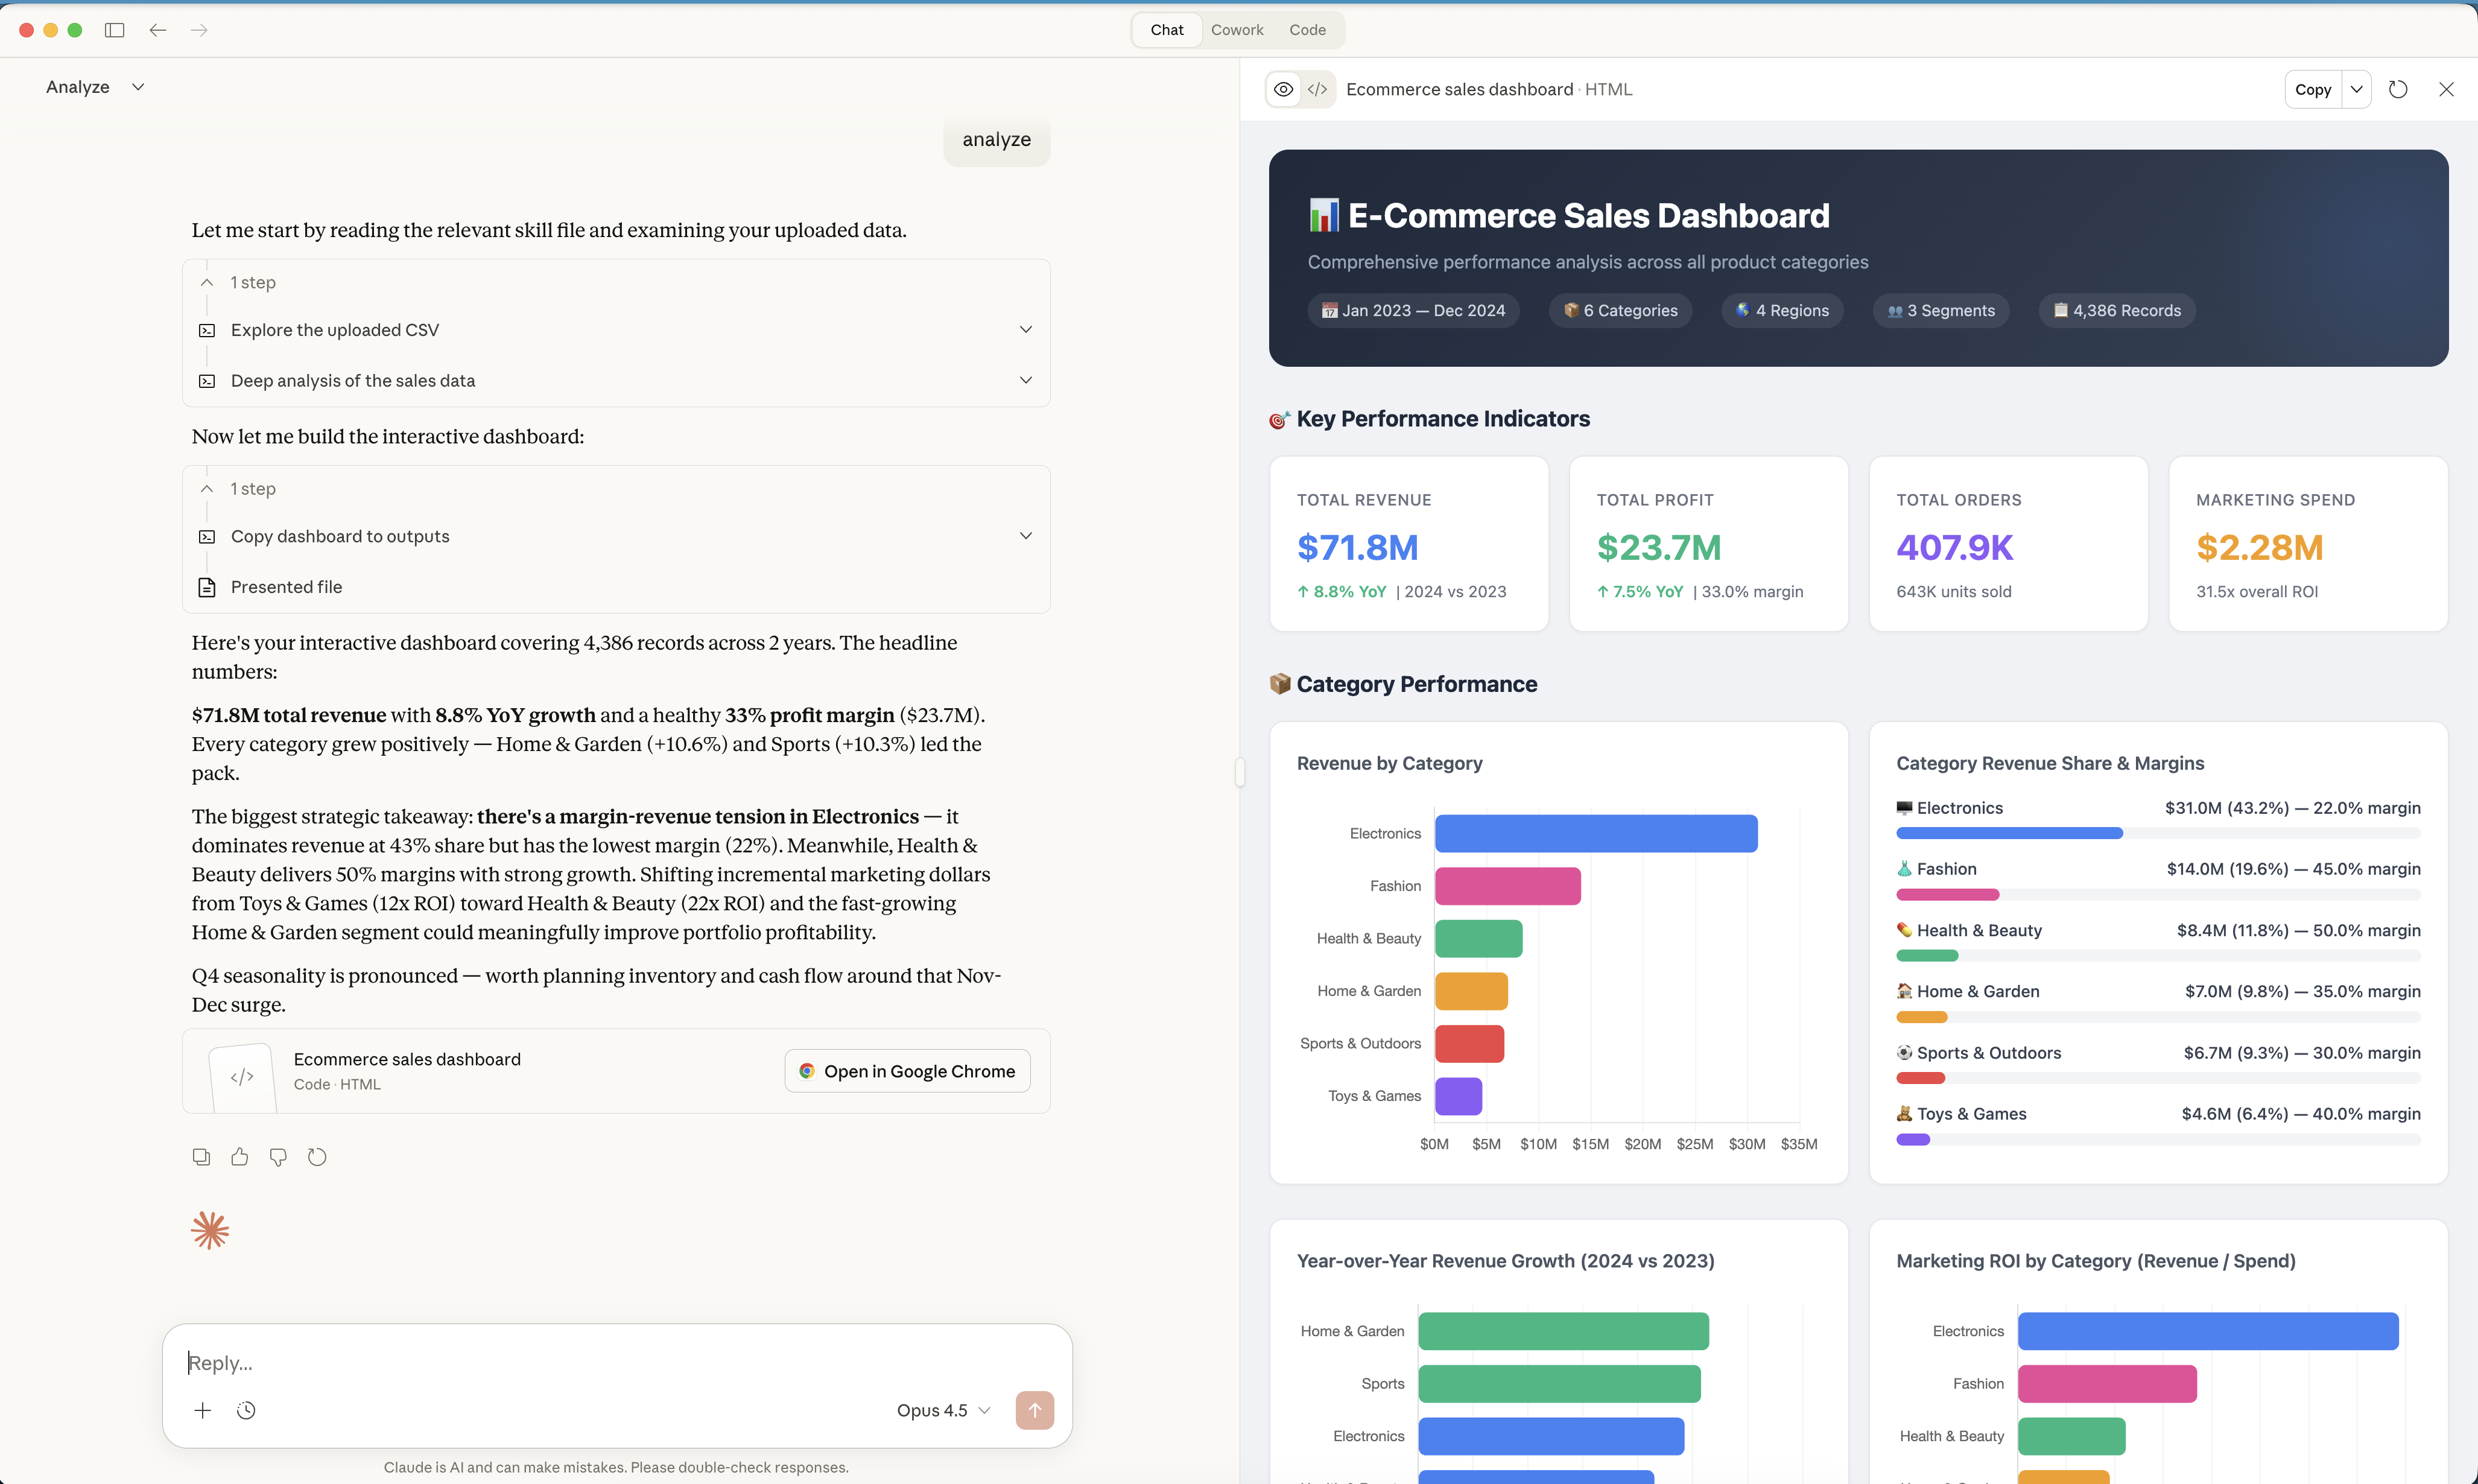Expand Copy dashboard to outputs step
This screenshot has height=1484, width=2478.
[x=1025, y=536]
